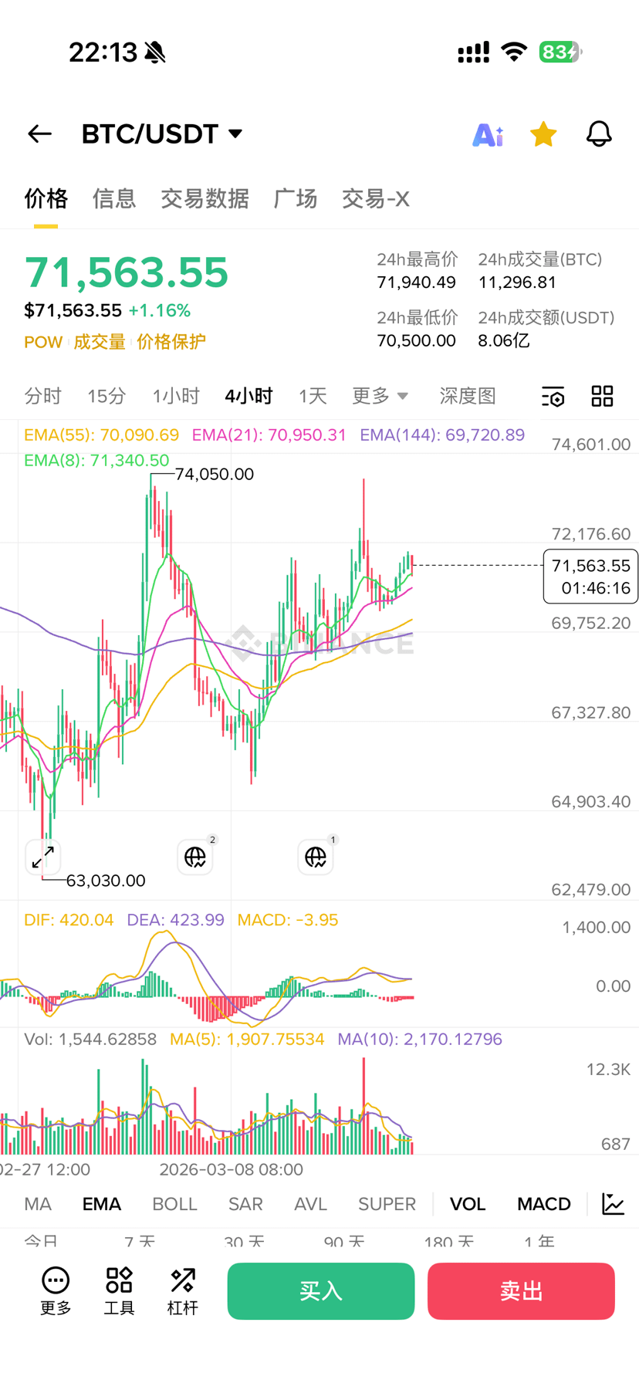The image size is (639, 1390).
Task: Open the chart grid layout icon
Action: 602,396
